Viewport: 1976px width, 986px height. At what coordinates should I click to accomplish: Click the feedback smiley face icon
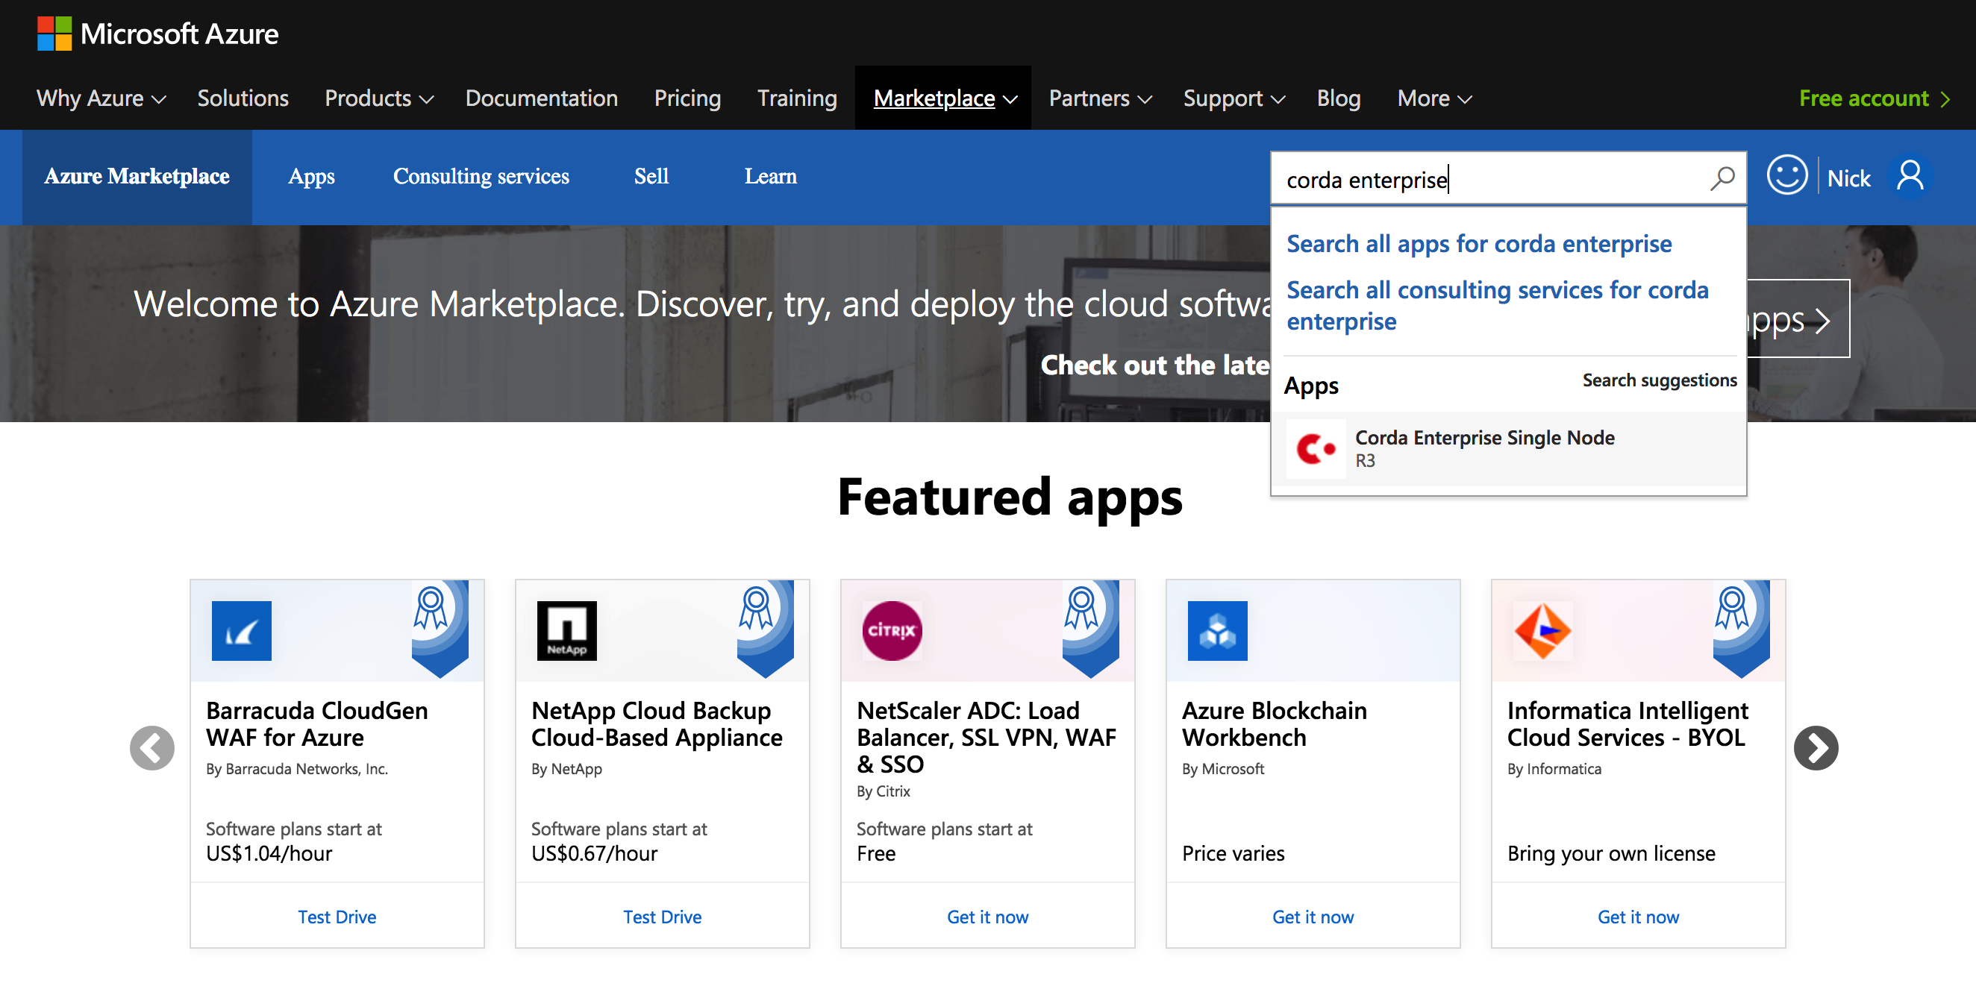click(1786, 175)
